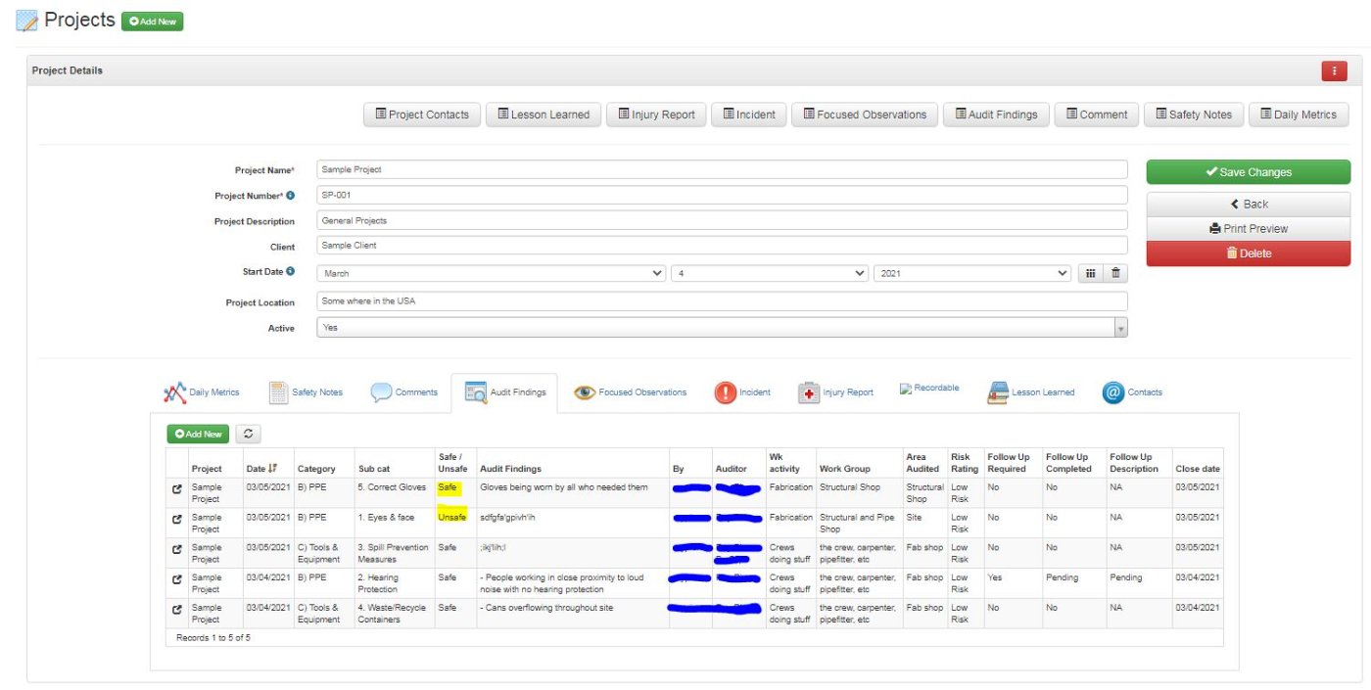This screenshot has height=690, width=1371.
Task: Click the Project Name input field
Action: click(722, 169)
